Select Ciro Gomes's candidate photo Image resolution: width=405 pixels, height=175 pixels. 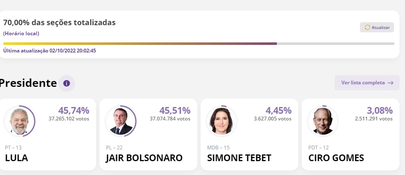coord(323,120)
